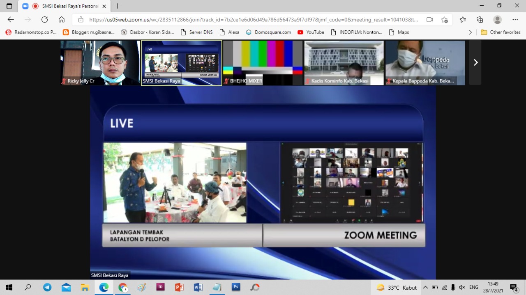Open File Explorer from taskbar
526x295 pixels.
point(85,287)
